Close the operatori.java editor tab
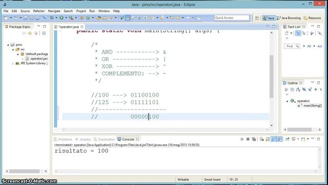 coord(82,27)
